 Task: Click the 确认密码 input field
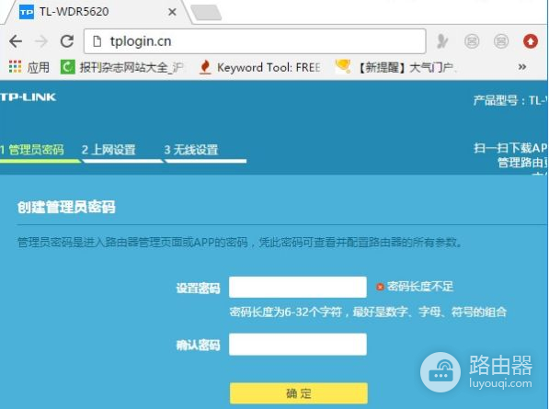pyautogui.click(x=298, y=345)
